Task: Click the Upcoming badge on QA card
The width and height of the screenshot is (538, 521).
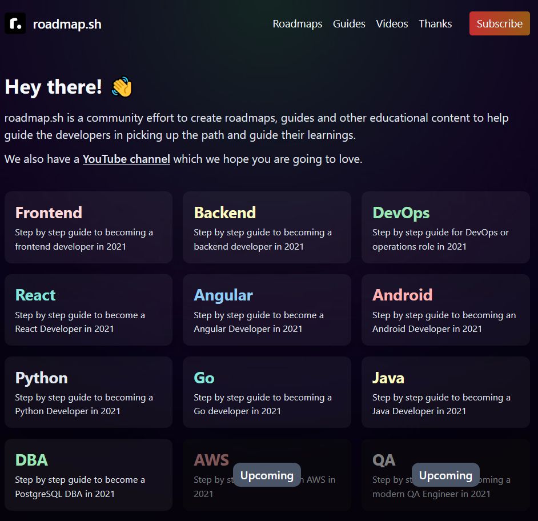Action: click(x=445, y=475)
